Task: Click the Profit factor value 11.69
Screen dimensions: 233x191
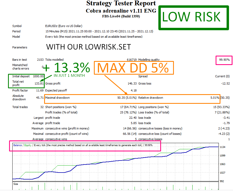Action: (x=39, y=91)
